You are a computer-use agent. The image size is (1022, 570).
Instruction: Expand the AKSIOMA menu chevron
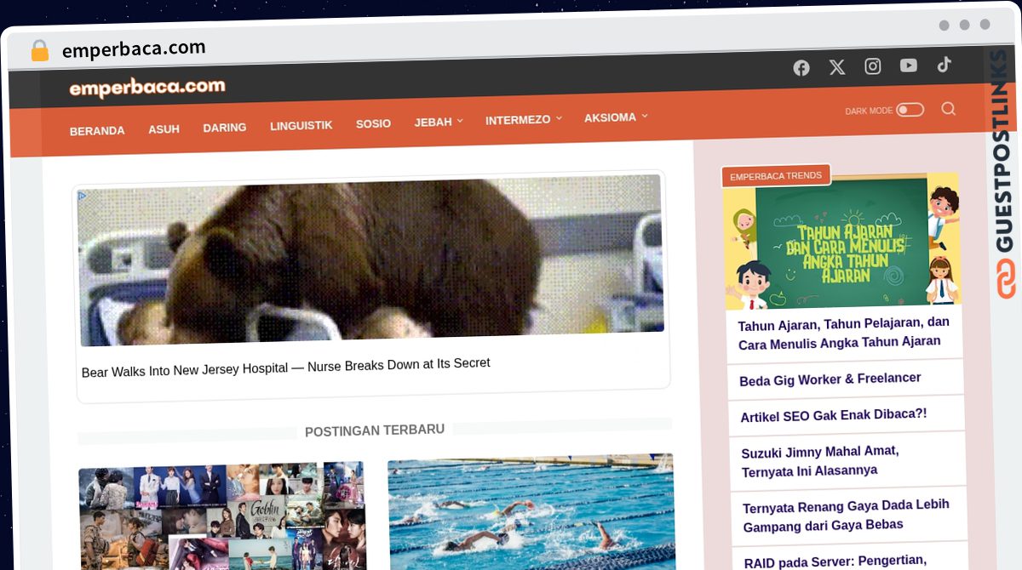coord(645,116)
